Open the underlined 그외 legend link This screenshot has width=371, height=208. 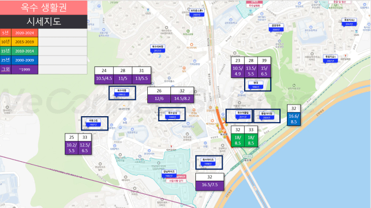(6, 69)
